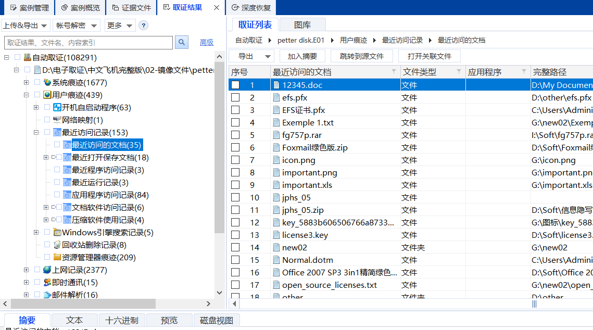
Task: Click the 上网记录 globe icon
Action: [x=47, y=270]
